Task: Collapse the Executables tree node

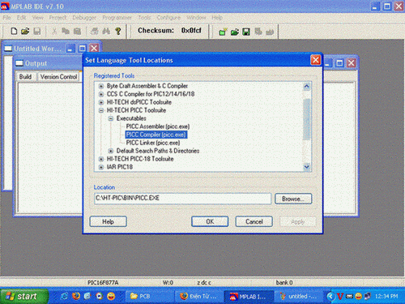Action: pyautogui.click(x=111, y=118)
